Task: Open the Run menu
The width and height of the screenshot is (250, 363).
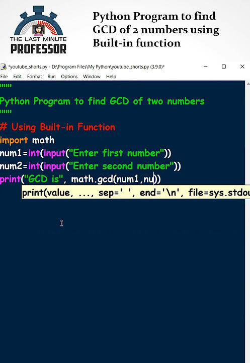Action: (x=51, y=77)
